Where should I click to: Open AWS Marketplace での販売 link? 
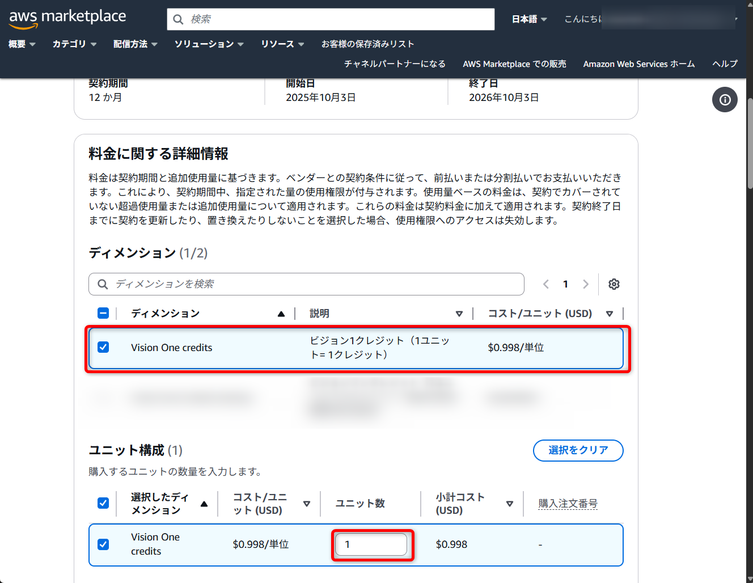514,64
